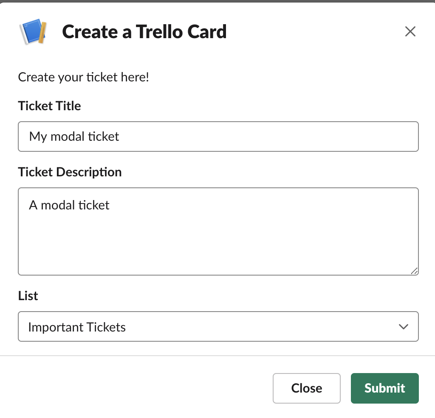Click the Close button
Viewport: 435px width, 418px height.
(306, 388)
